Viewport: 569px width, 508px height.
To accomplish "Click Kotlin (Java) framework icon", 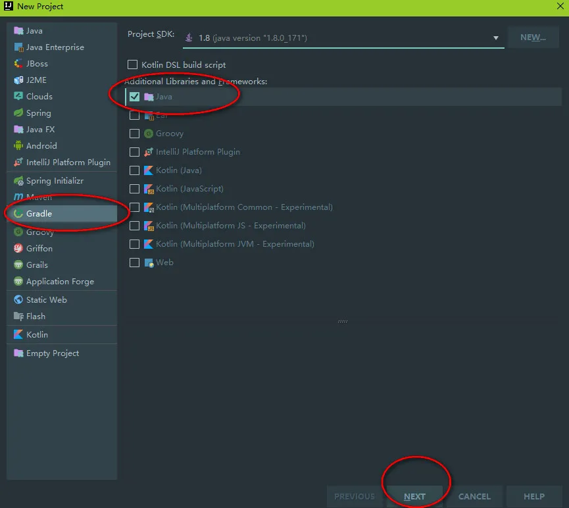I will [x=149, y=170].
